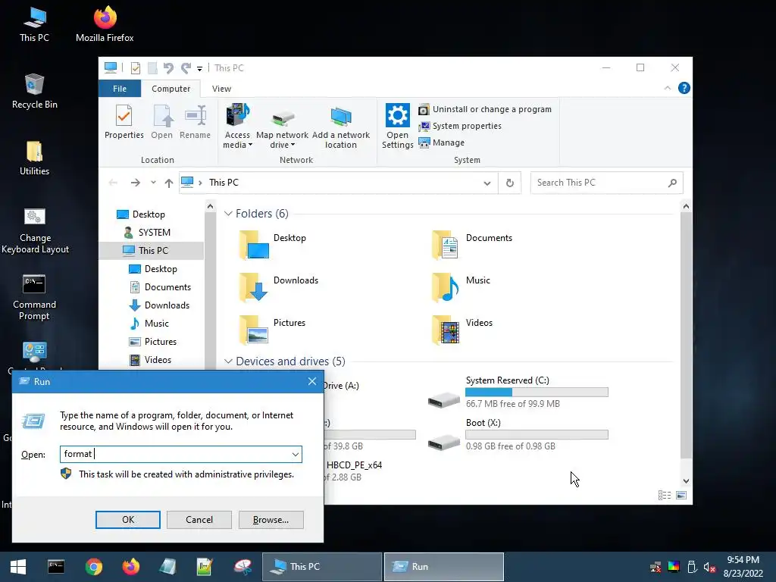This screenshot has width=776, height=582.
Task: Click Uninstall or change a program
Action: pos(485,109)
